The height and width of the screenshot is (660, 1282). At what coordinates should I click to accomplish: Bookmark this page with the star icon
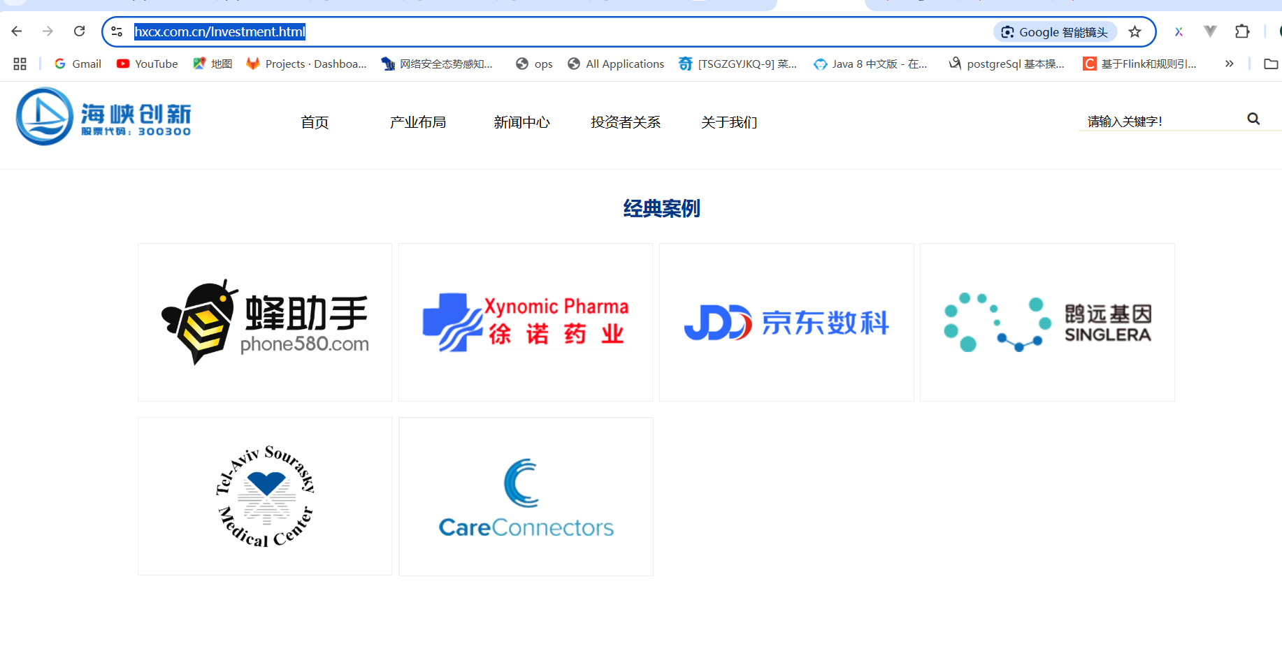1135,32
